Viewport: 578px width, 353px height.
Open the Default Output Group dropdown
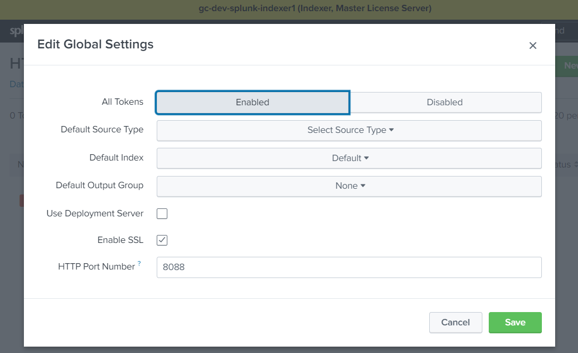349,186
